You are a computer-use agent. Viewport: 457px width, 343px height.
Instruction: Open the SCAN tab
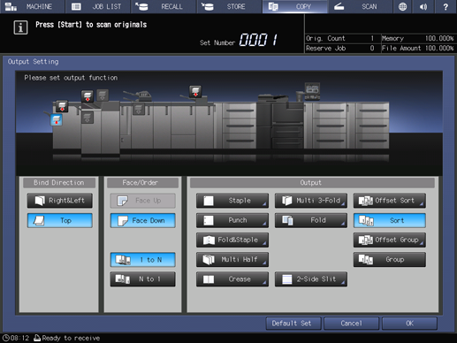click(x=360, y=6)
